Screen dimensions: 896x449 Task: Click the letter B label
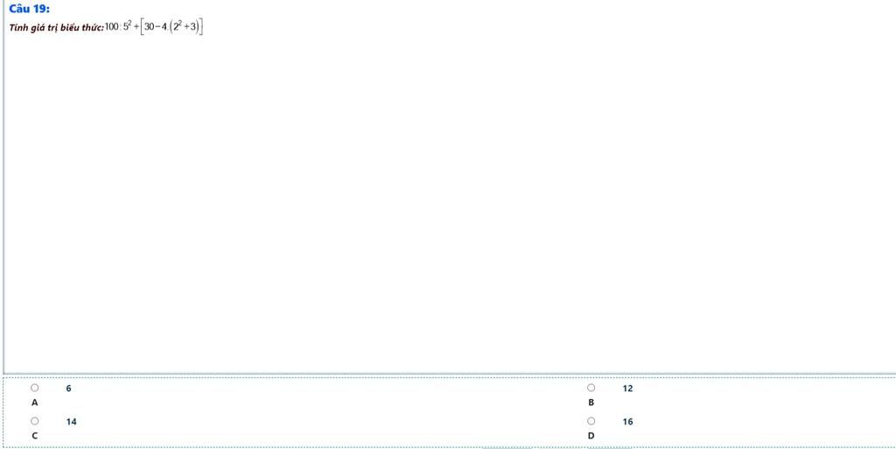pos(591,402)
